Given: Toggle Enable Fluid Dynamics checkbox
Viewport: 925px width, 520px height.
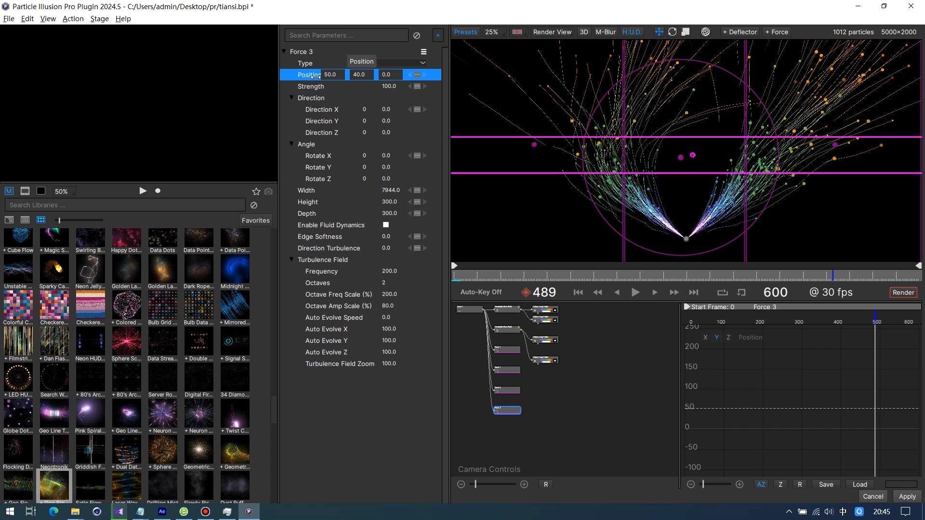Looking at the screenshot, I should [x=385, y=225].
